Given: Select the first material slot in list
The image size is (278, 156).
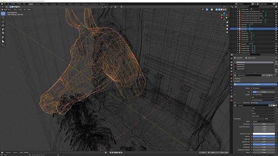Looking at the screenshot, I should tap(254, 62).
